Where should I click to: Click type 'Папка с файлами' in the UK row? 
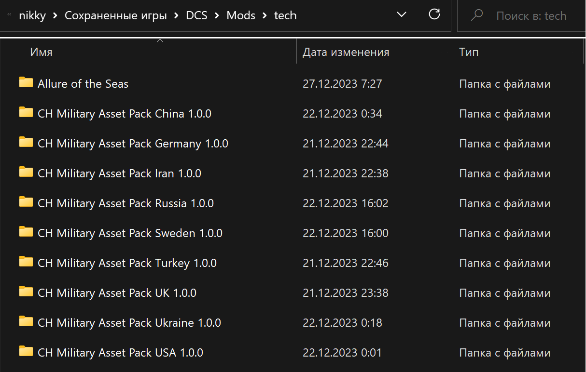click(505, 293)
